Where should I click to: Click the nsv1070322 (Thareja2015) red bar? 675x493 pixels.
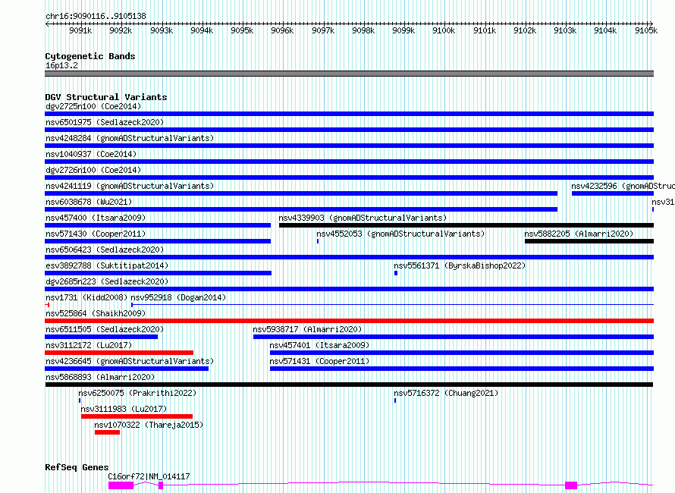pyautogui.click(x=107, y=432)
